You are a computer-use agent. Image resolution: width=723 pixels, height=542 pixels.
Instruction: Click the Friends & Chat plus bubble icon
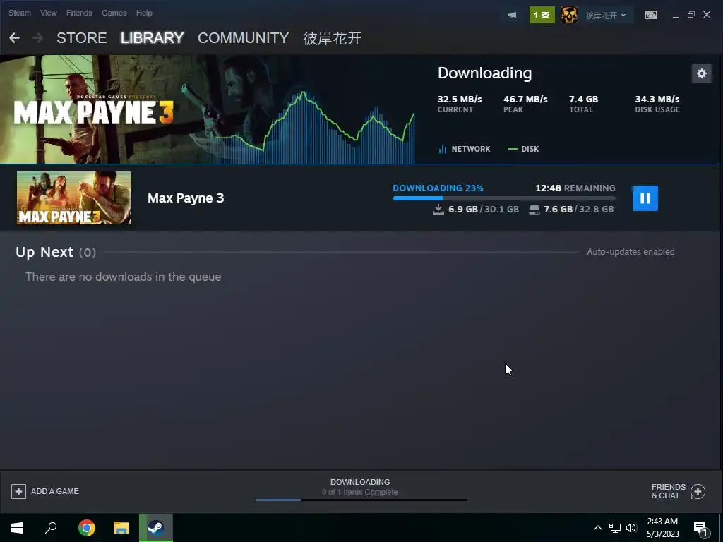coord(698,492)
